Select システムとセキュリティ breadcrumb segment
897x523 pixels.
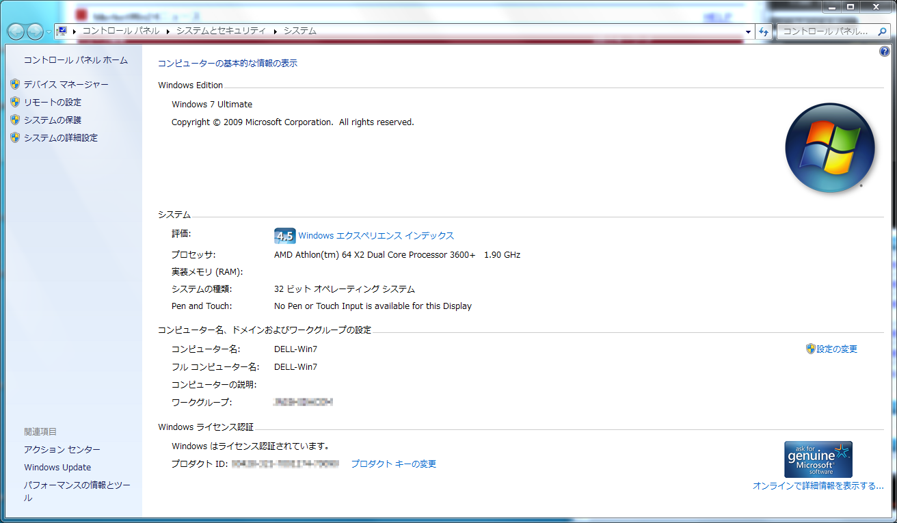pyautogui.click(x=221, y=31)
